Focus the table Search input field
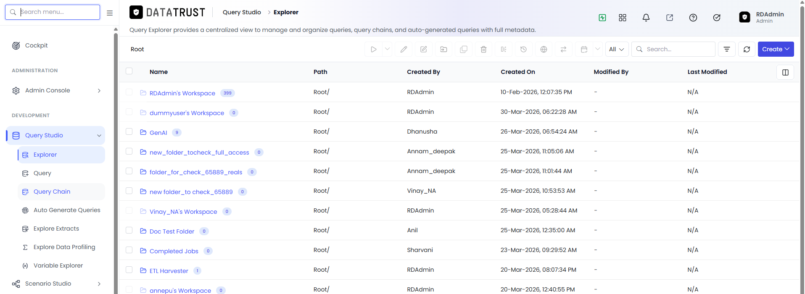Viewport: 805px width, 294px height. click(x=673, y=49)
